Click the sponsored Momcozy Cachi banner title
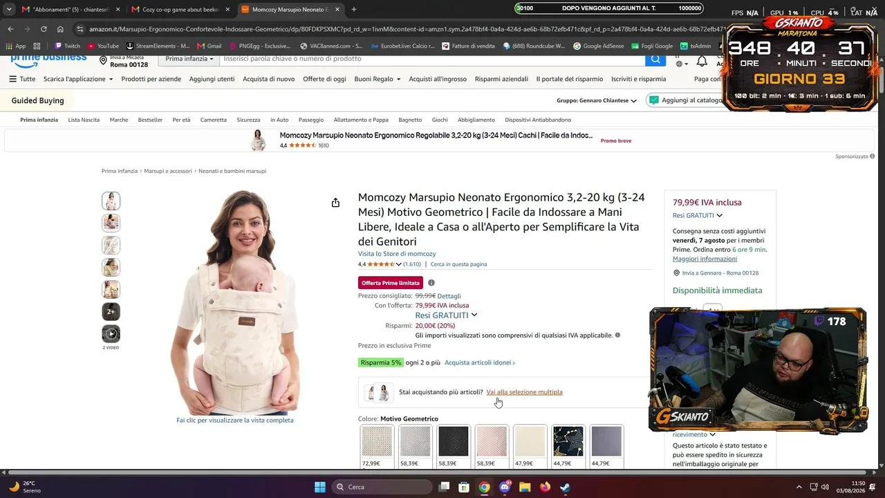Viewport: 885px width, 498px height. [x=436, y=136]
